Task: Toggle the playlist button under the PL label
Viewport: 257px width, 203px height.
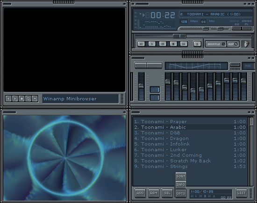Action: tap(247, 28)
